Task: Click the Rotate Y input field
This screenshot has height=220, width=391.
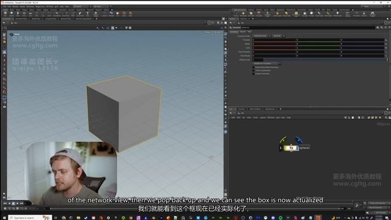Action: click(x=318, y=44)
